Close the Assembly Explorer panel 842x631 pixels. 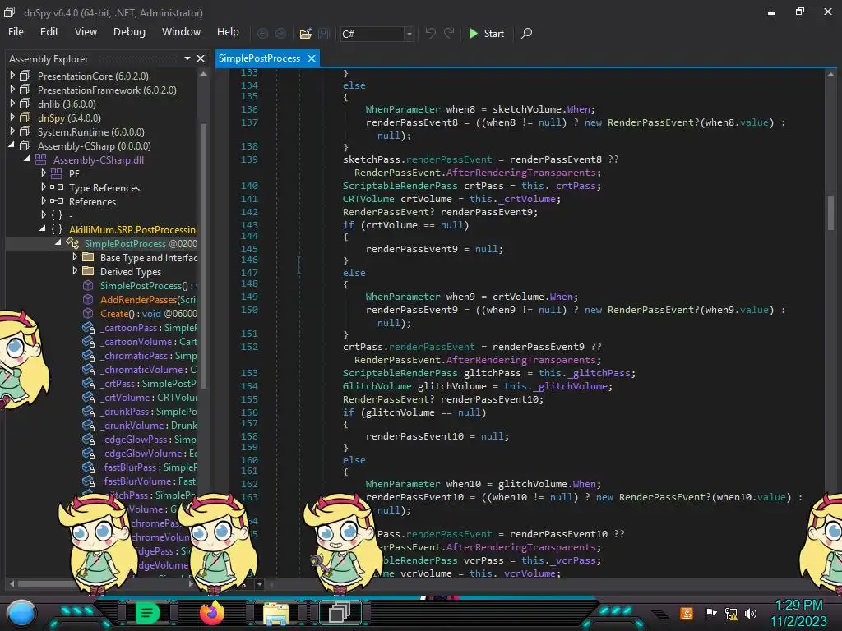coord(201,58)
